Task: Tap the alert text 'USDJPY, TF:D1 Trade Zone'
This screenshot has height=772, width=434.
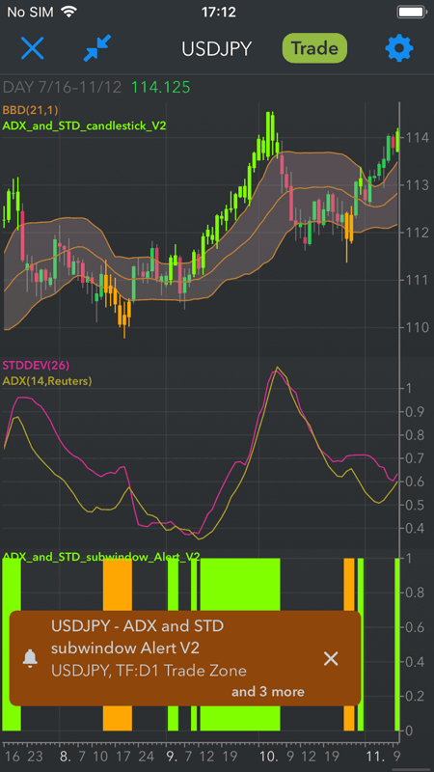Action: [149, 671]
